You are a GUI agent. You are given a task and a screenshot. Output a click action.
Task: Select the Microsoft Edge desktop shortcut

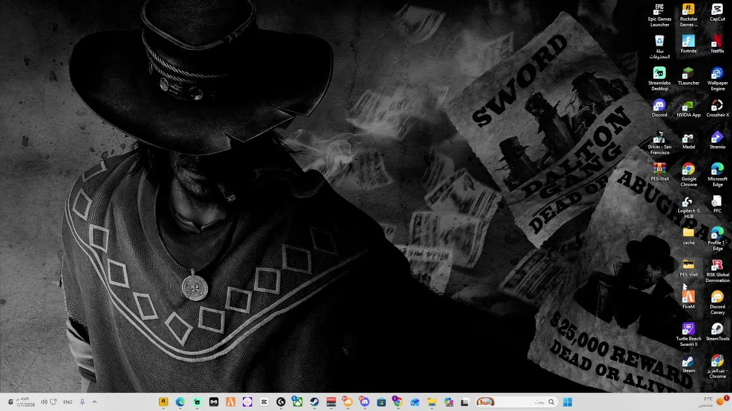coord(717,175)
